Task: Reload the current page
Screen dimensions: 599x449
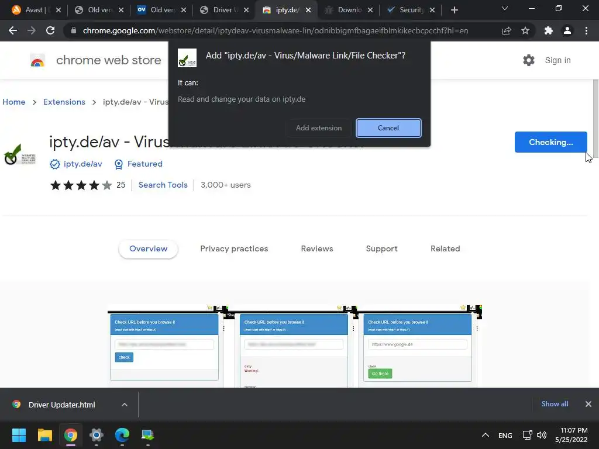Action: click(x=50, y=30)
